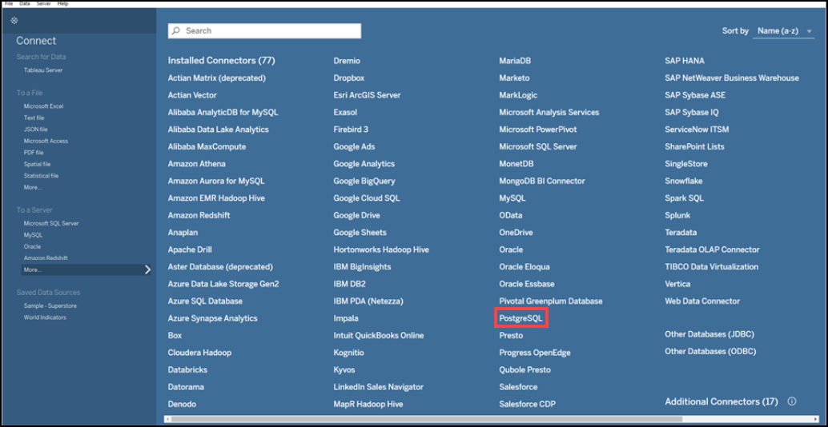Select the MariaDB connector
This screenshot has width=828, height=427.
515,61
